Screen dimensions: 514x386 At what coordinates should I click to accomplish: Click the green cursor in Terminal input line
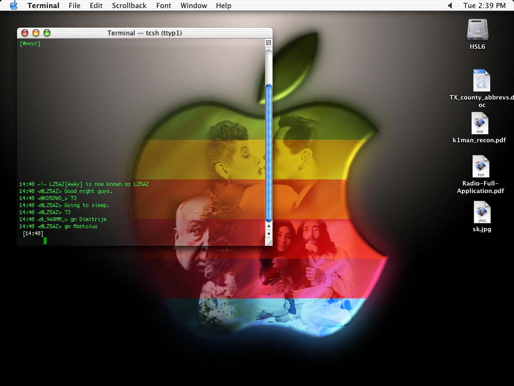45,241
